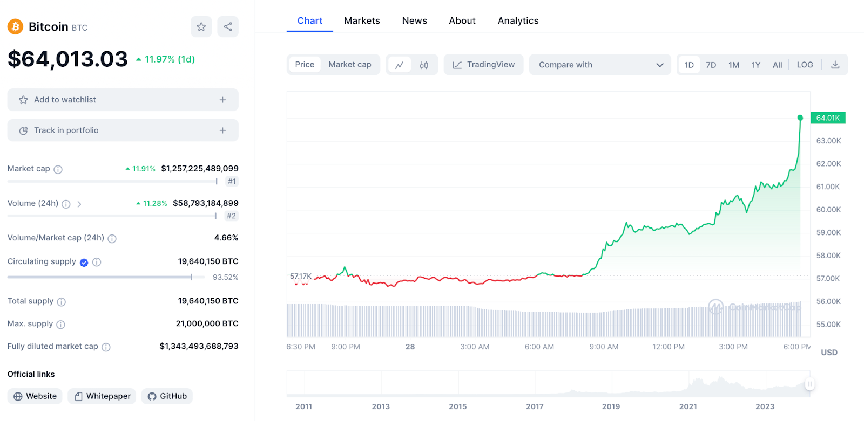Screen dimensions: 864x421
Task: Expand Volume (24h) details chevron
Action: [x=79, y=204]
